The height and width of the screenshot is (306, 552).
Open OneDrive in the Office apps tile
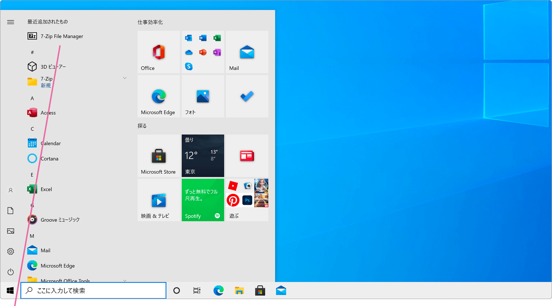(189, 52)
